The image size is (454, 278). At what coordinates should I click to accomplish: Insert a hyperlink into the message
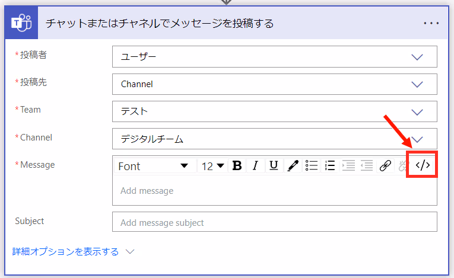pyautogui.click(x=385, y=166)
